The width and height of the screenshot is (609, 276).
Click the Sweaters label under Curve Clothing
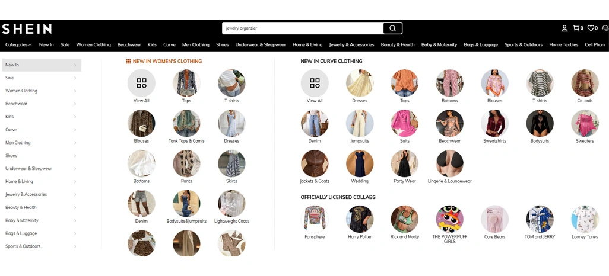tap(585, 141)
